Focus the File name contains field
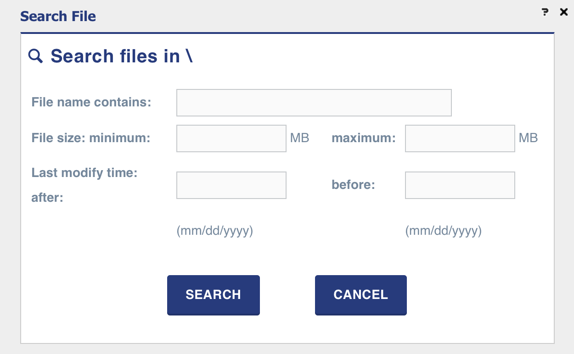This screenshot has height=354, width=574. (314, 103)
